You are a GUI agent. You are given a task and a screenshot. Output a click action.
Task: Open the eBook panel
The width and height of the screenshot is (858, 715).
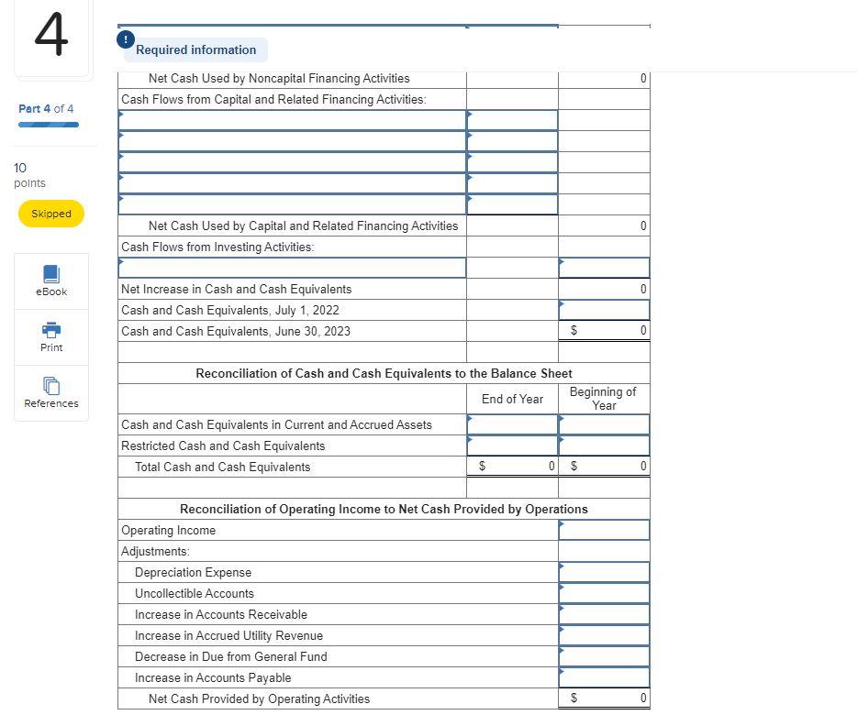pos(50,280)
